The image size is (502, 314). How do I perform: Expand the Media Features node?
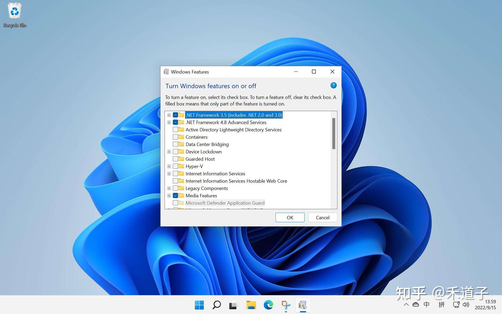tap(169, 195)
